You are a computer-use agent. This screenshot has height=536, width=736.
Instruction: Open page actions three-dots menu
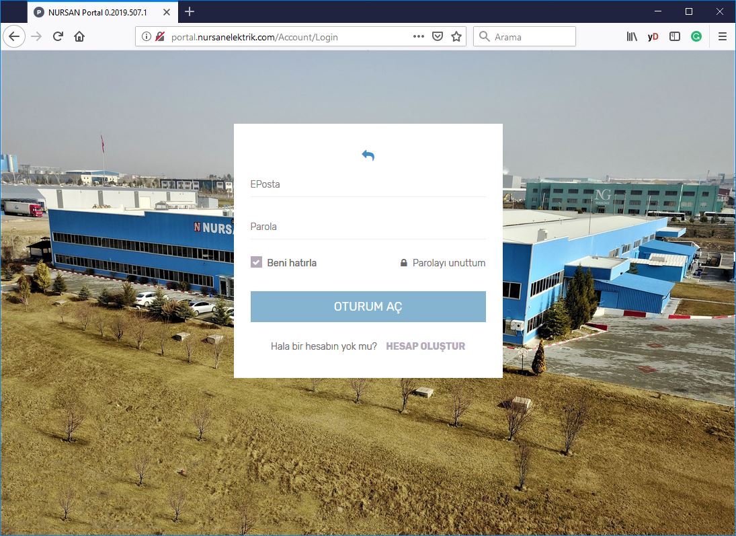click(419, 37)
